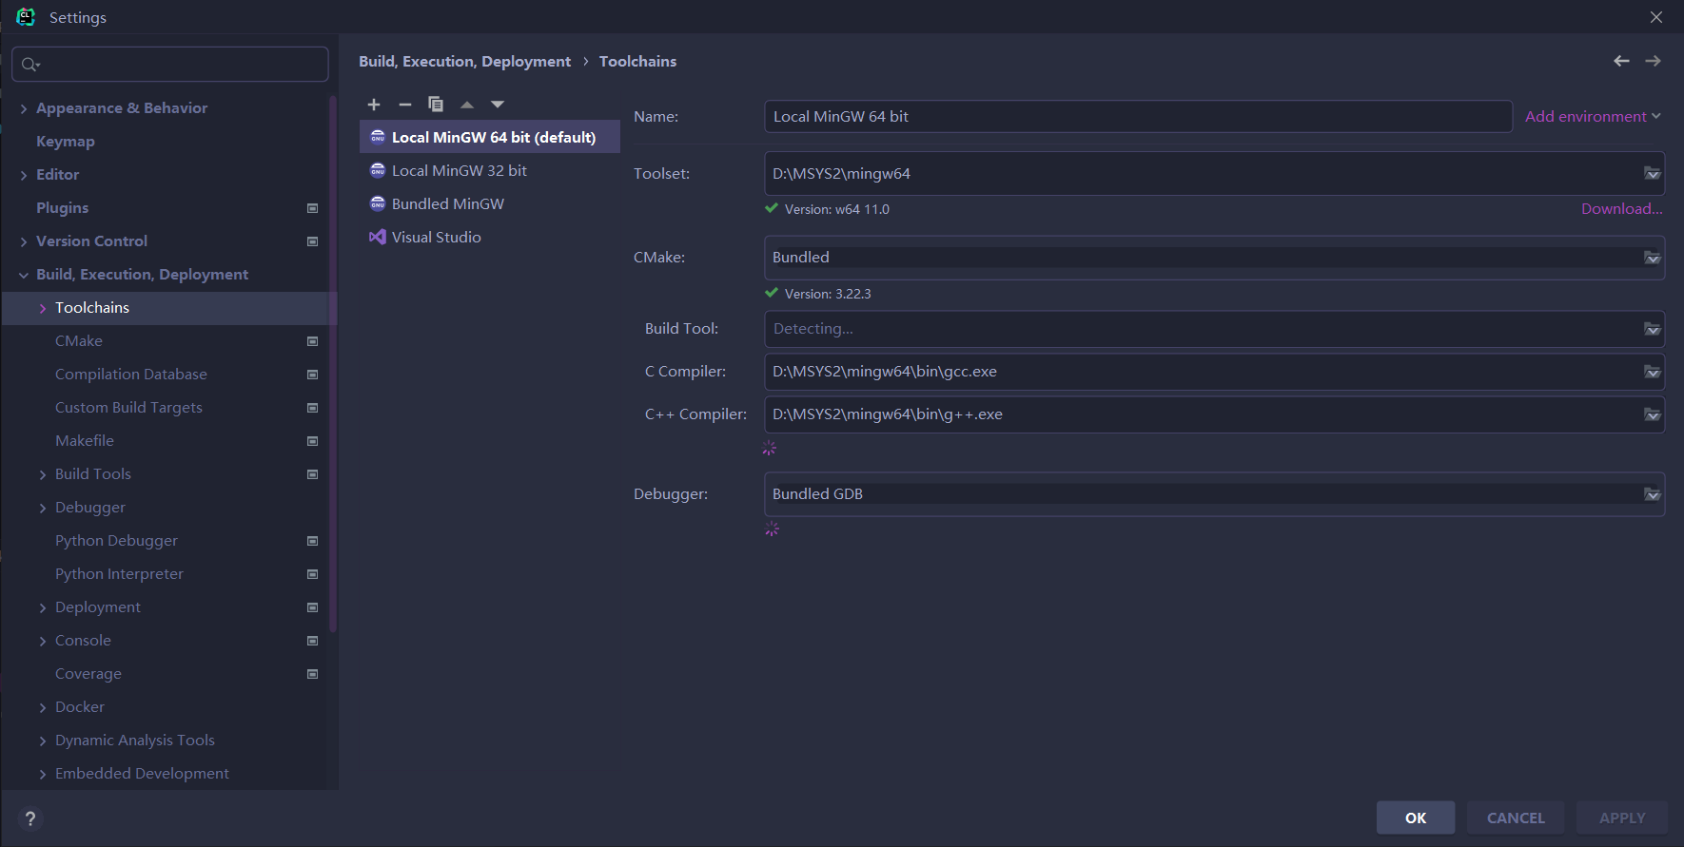This screenshot has height=847, width=1684.
Task: Click the project-level icon beside Makefile
Action: click(x=312, y=441)
